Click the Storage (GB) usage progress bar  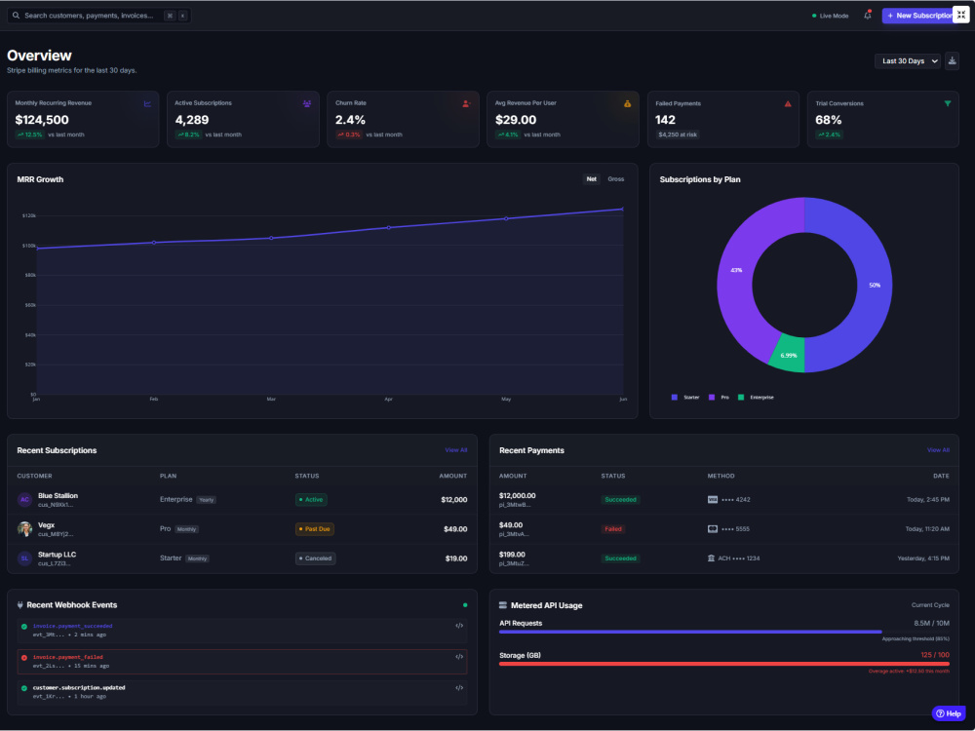(x=723, y=664)
